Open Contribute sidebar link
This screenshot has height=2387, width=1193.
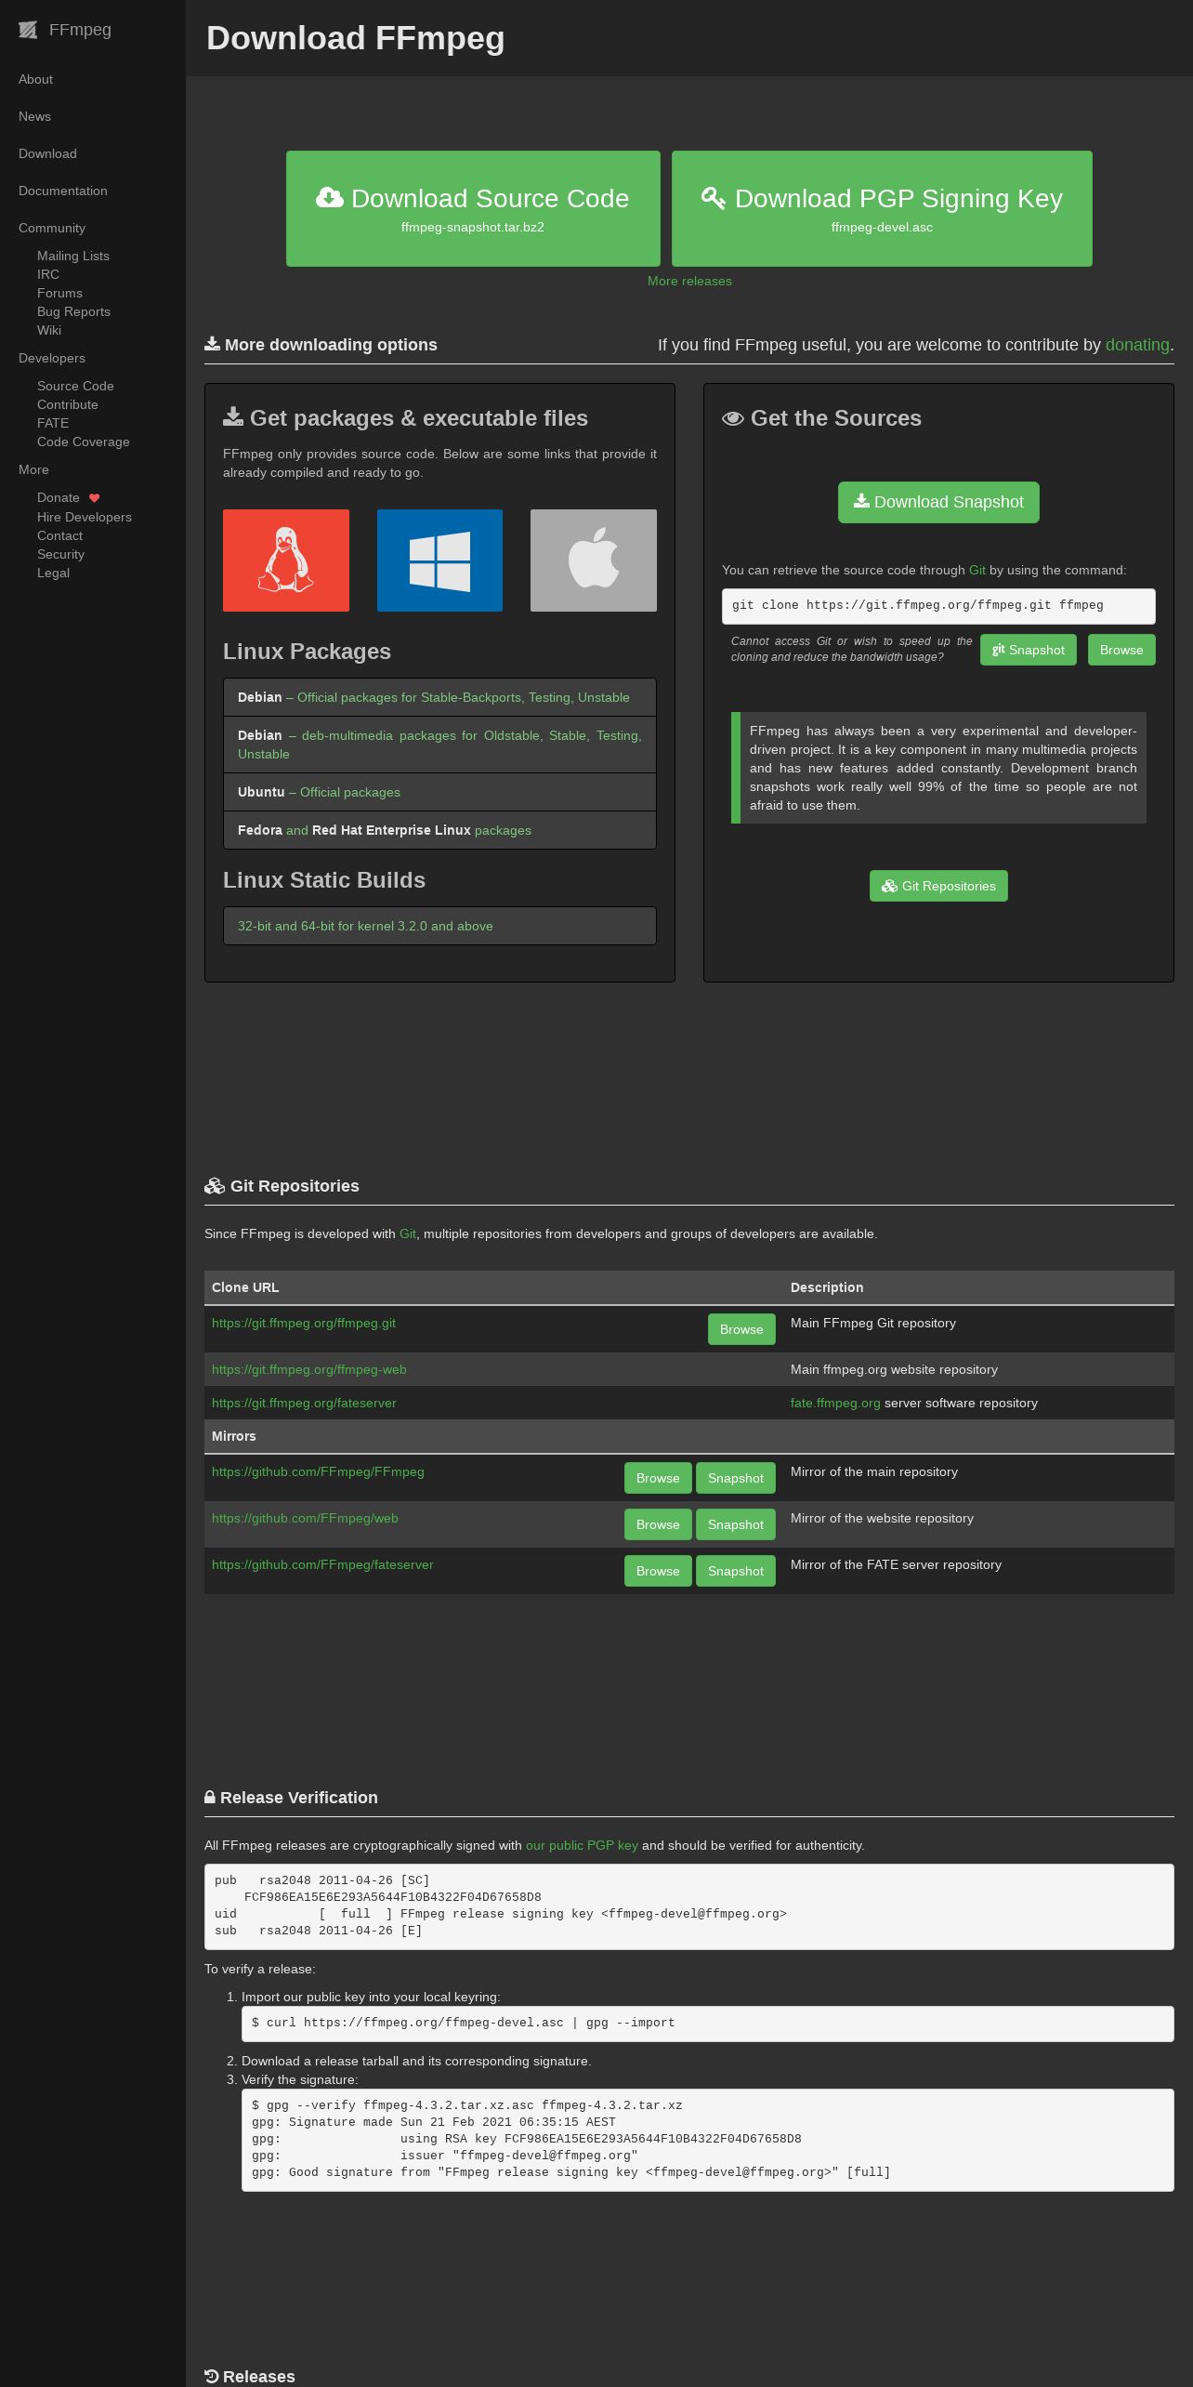[x=67, y=404]
